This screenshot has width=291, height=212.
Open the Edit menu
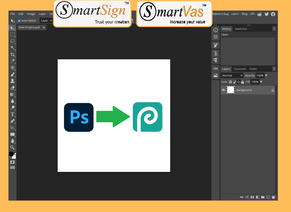(21, 14)
